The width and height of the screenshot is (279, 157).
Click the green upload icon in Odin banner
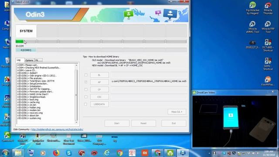(x=129, y=14)
